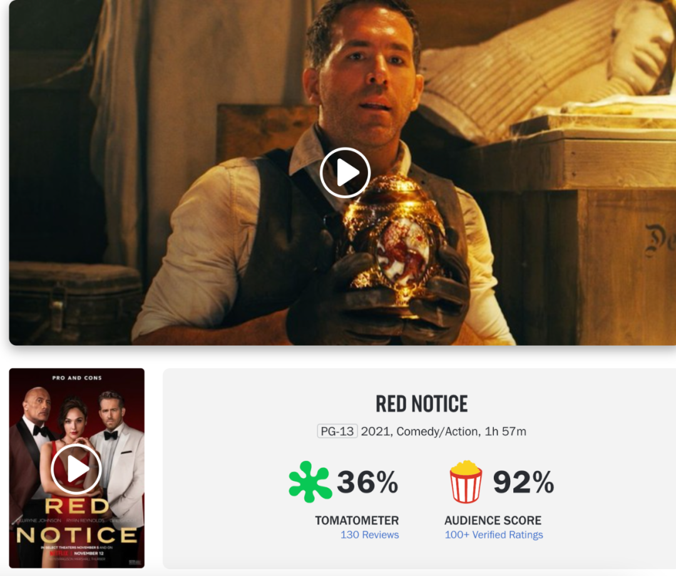
Task: Select the 92% audience score
Action: pos(523,481)
